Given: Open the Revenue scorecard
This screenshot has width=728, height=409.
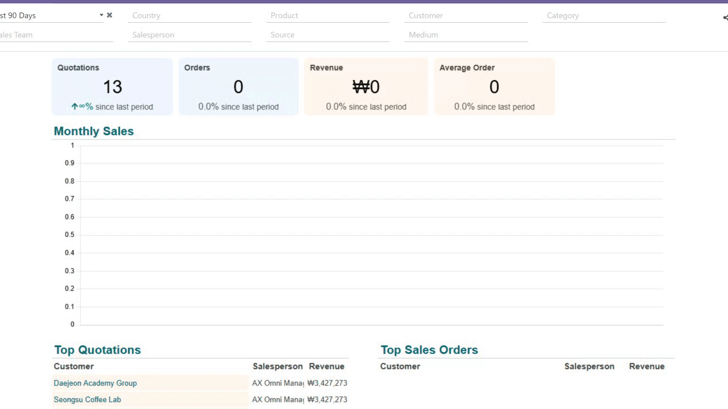Looking at the screenshot, I should 366,87.
